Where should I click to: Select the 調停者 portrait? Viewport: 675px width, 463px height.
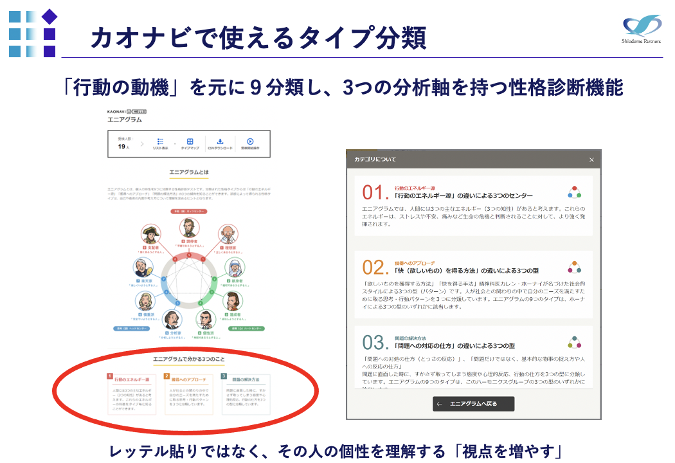pyautogui.click(x=190, y=228)
